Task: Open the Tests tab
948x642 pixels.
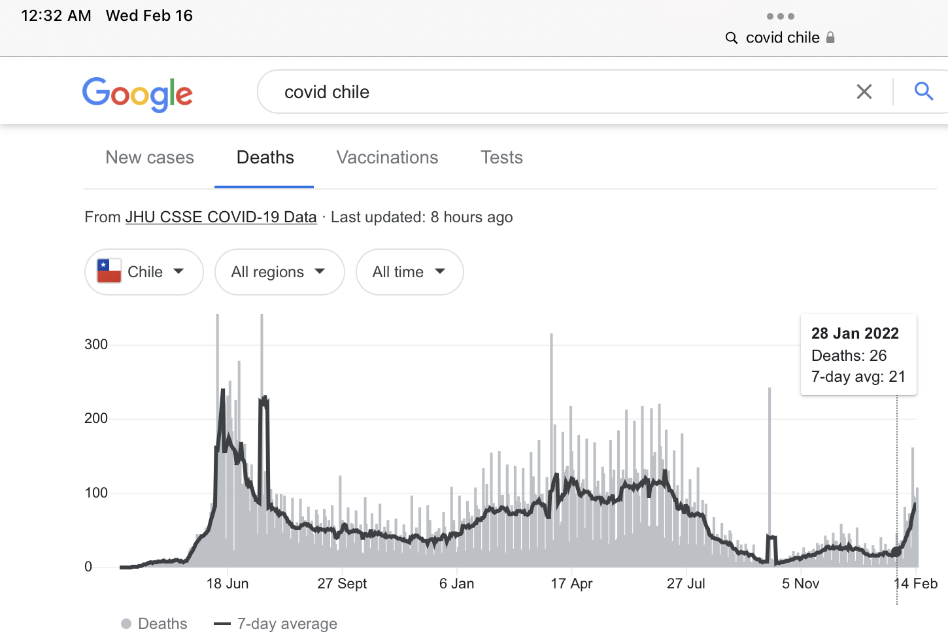Action: tap(501, 158)
